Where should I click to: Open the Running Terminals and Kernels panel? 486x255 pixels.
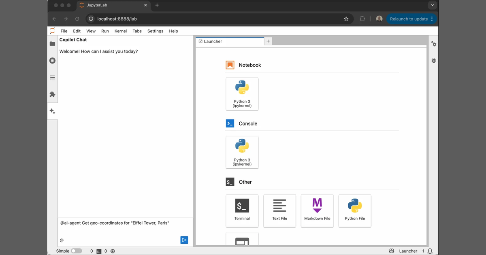[52, 61]
